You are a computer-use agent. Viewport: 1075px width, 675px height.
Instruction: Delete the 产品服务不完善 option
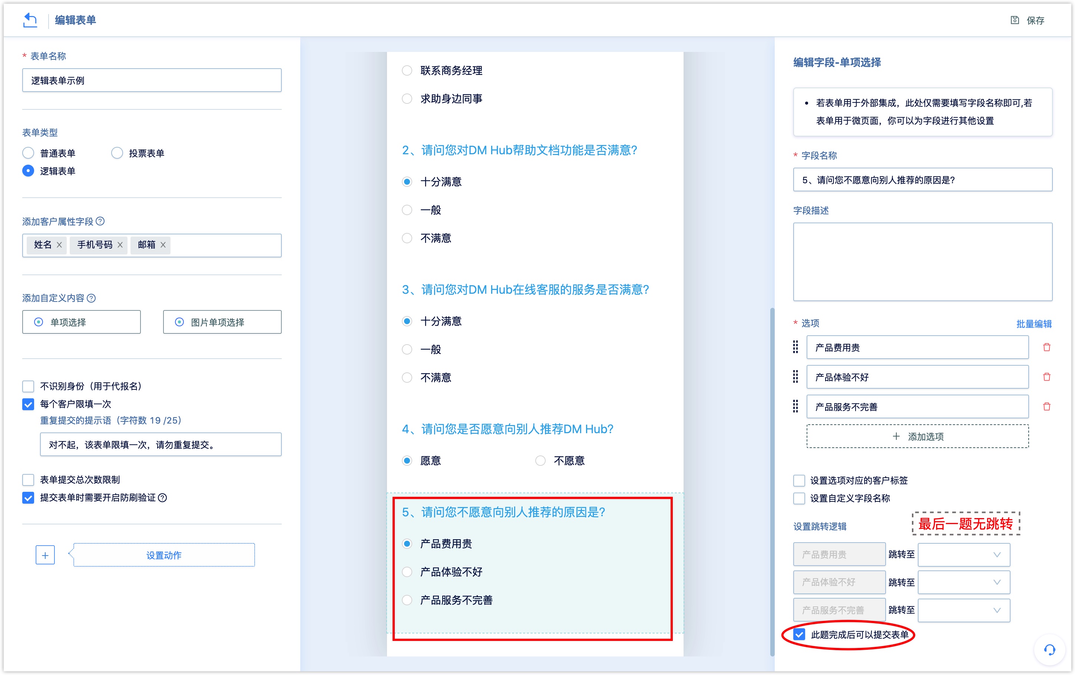pos(1046,407)
